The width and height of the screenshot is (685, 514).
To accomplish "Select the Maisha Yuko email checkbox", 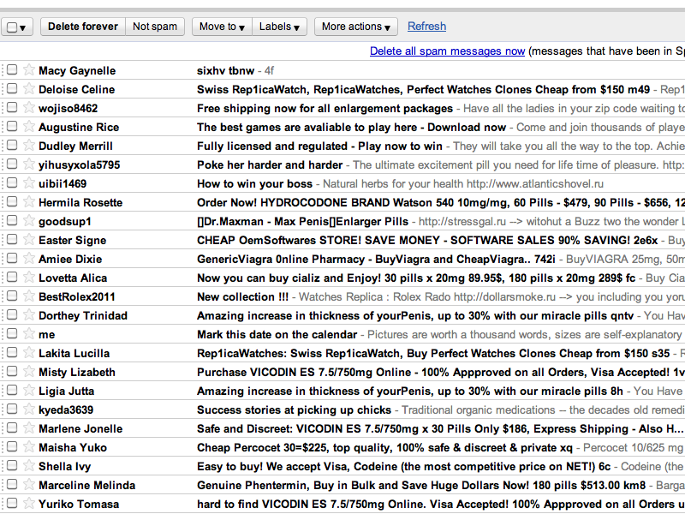I will click(12, 445).
